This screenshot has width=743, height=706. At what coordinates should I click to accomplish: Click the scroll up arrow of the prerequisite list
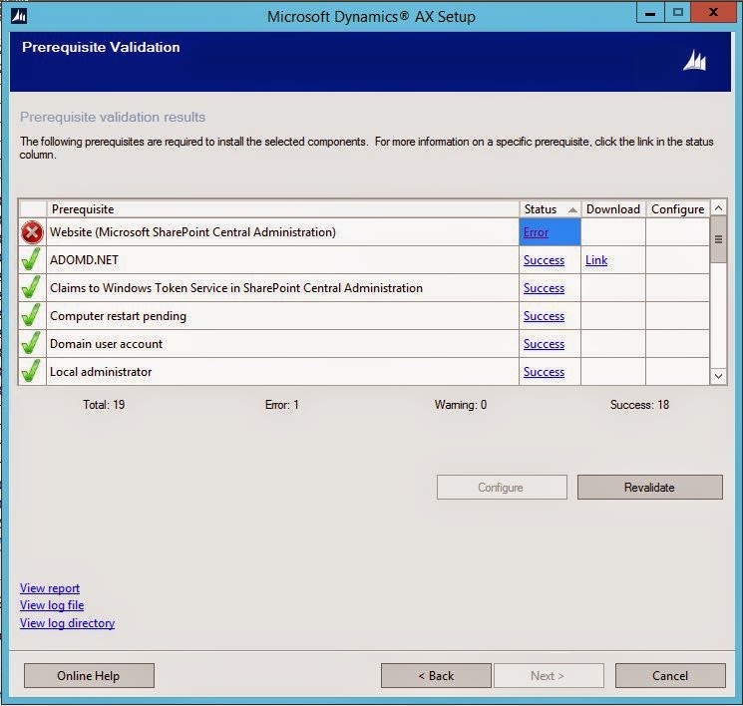(718, 208)
